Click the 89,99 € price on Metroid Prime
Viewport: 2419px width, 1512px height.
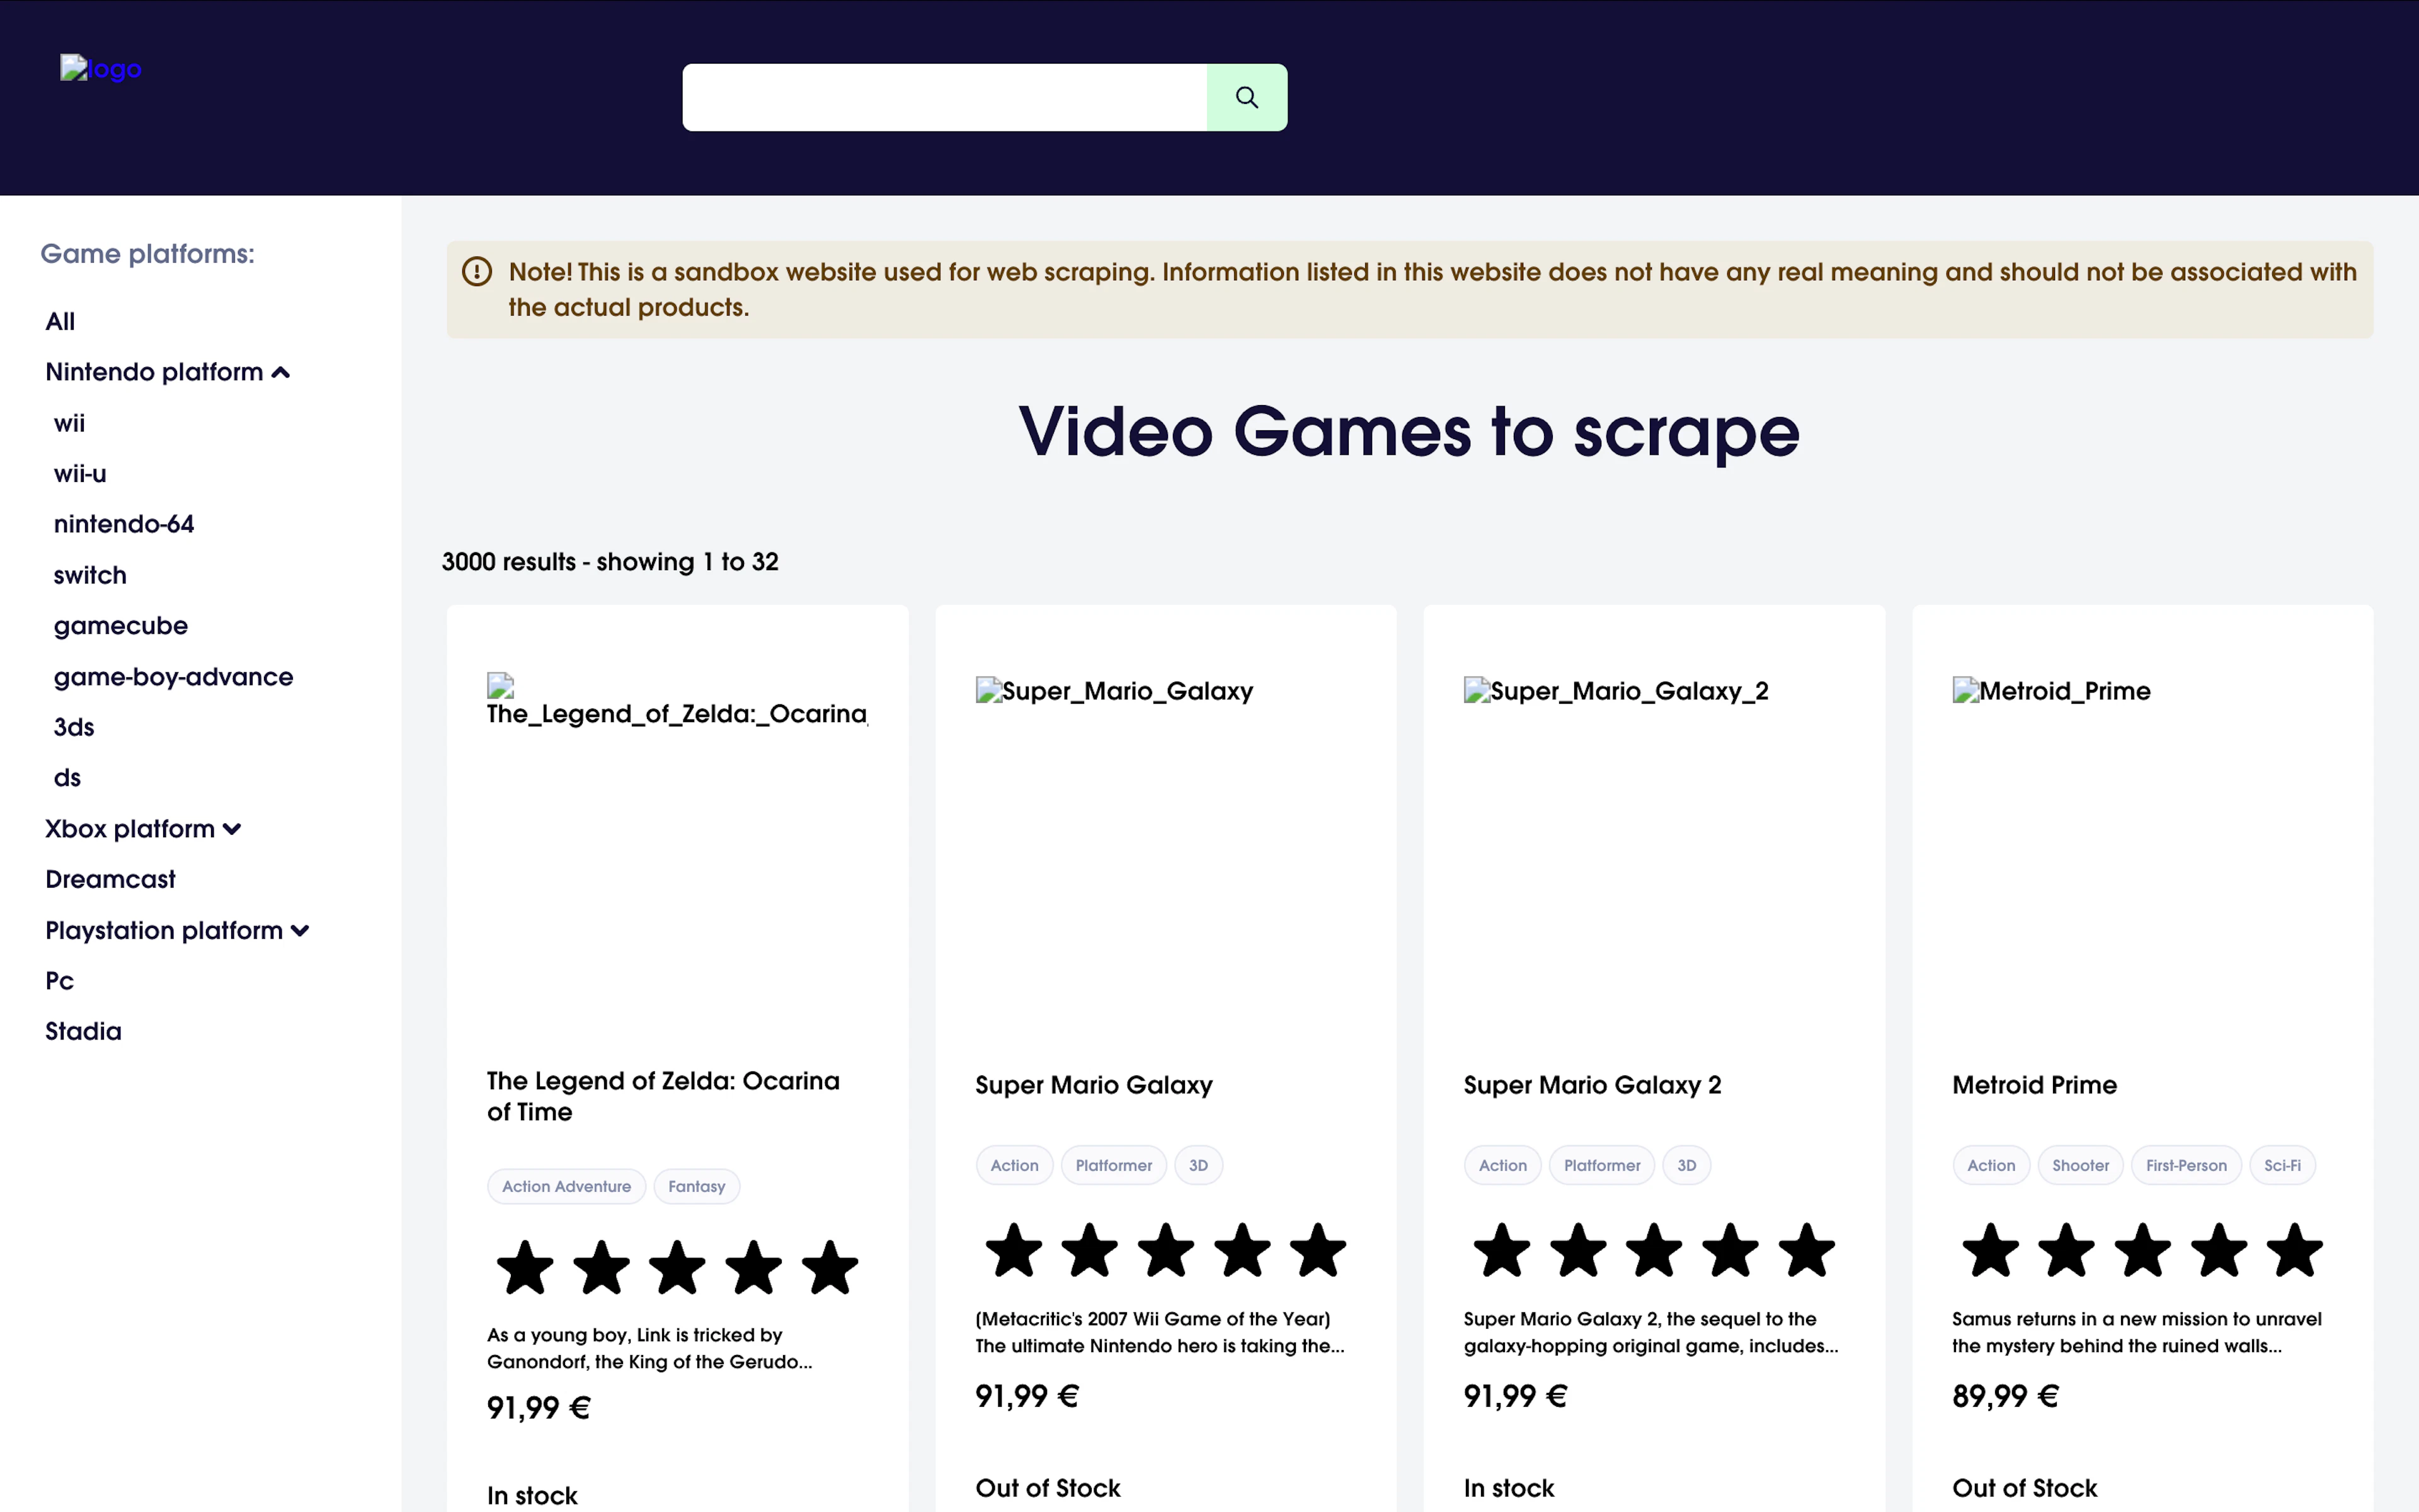click(x=2005, y=1396)
